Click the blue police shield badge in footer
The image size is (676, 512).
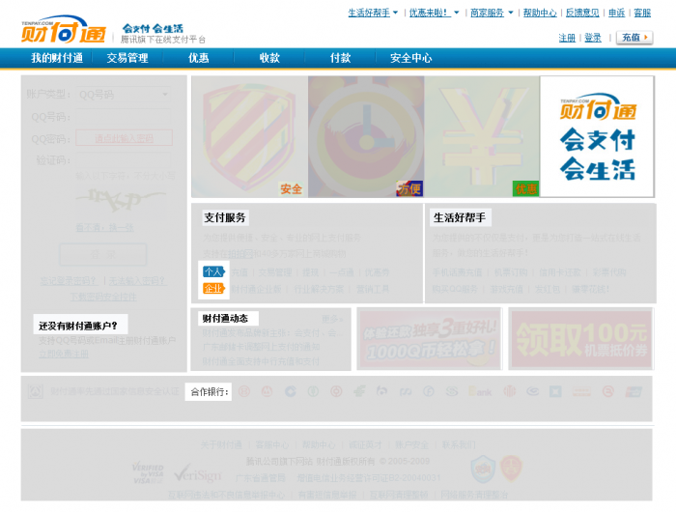click(483, 469)
